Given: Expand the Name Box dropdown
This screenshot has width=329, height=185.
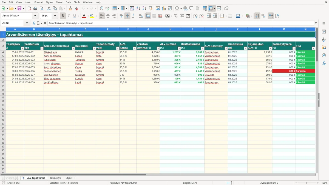Looking at the screenshot, I should pos(27,23).
